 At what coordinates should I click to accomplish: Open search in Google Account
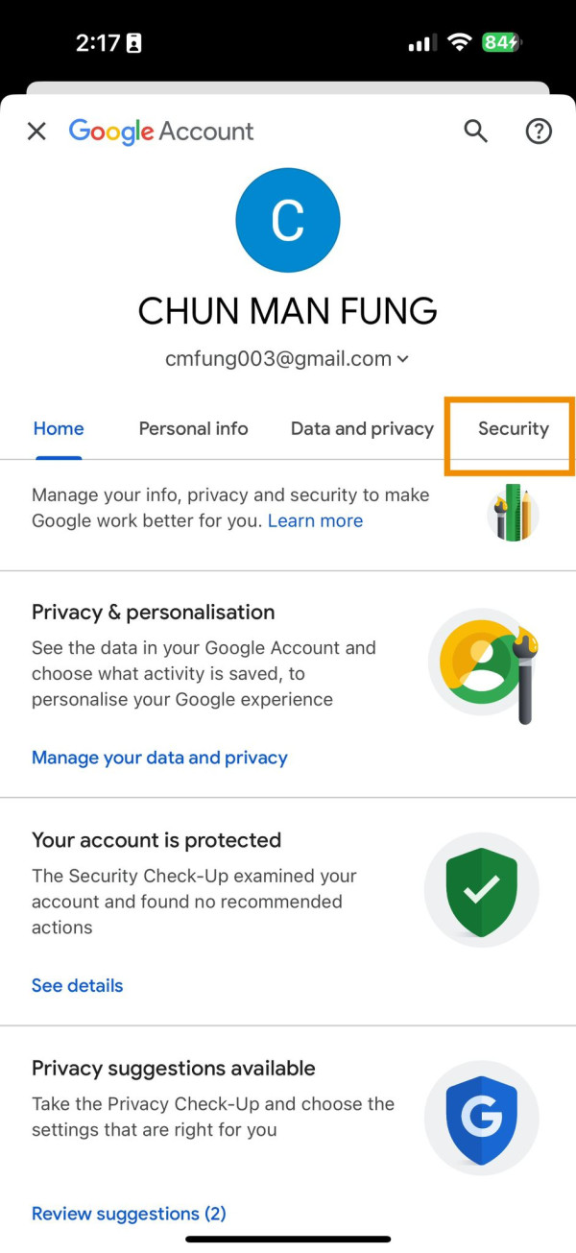point(475,131)
